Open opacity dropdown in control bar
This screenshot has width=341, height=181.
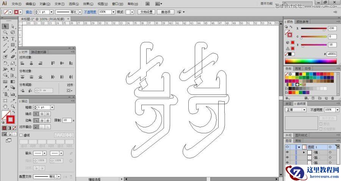[x=113, y=12]
